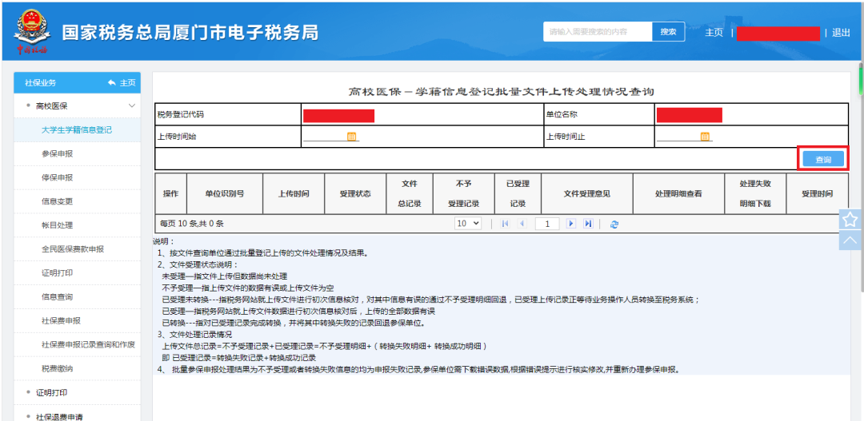The image size is (864, 421).
Task: Click the star favorite icon on right edge
Action: (x=850, y=219)
